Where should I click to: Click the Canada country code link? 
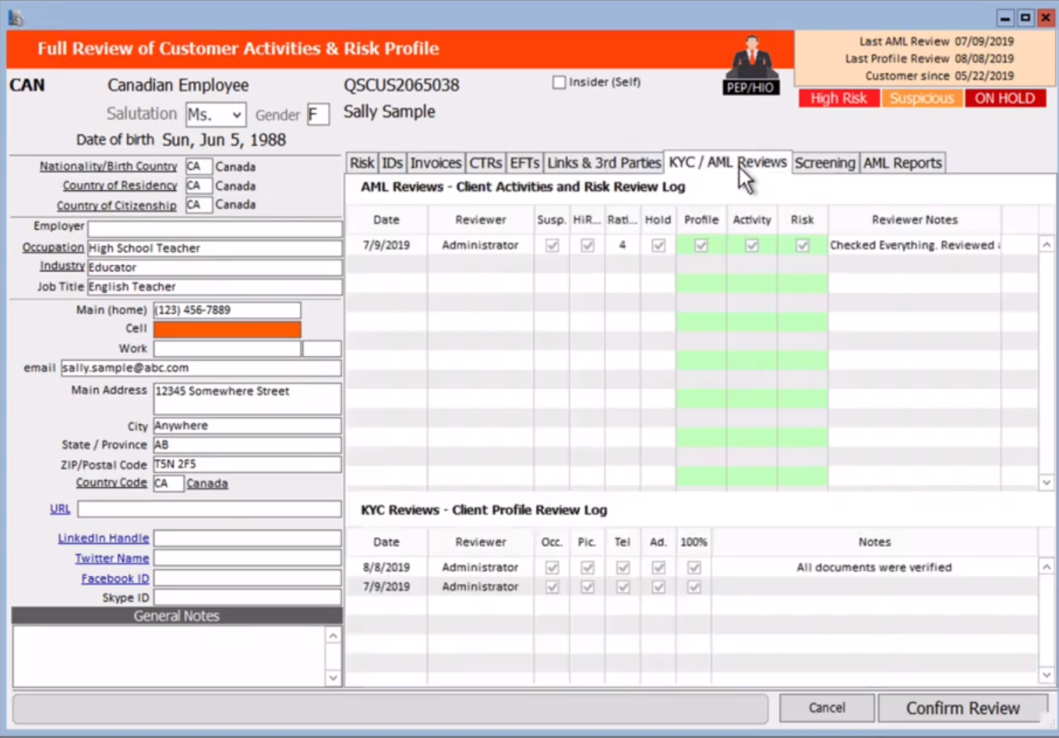[x=207, y=483]
